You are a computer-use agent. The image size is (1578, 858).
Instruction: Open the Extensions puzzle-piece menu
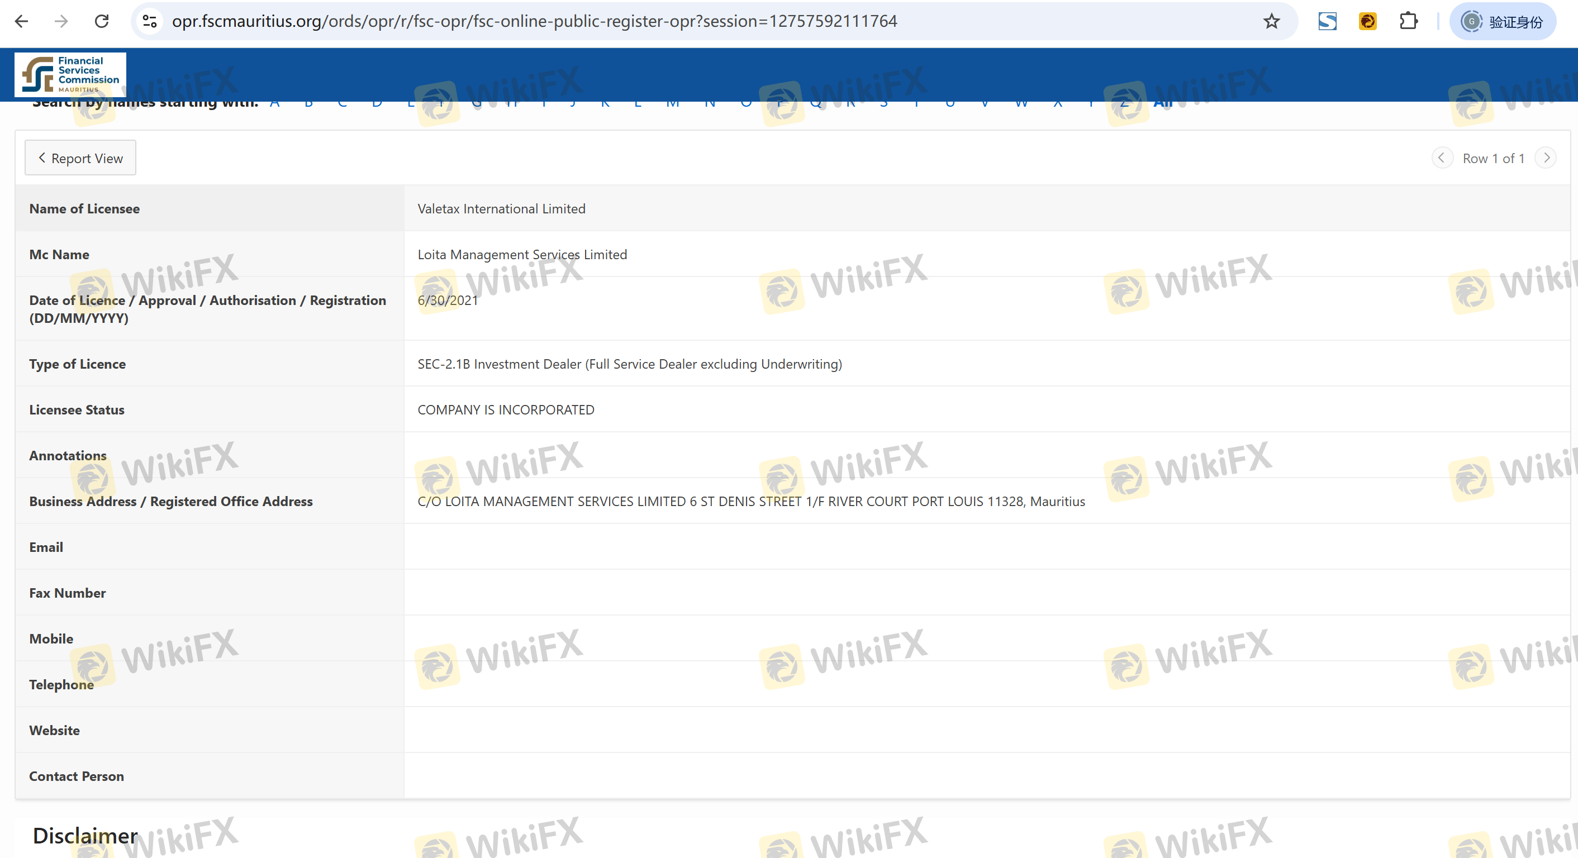click(1408, 21)
